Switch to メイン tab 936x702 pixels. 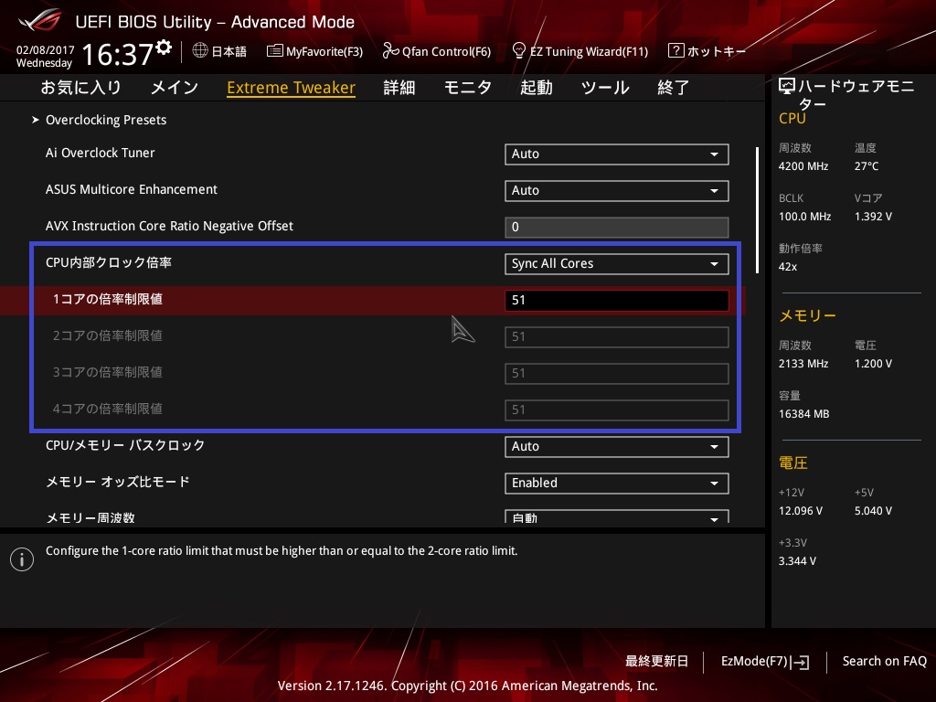pos(175,87)
